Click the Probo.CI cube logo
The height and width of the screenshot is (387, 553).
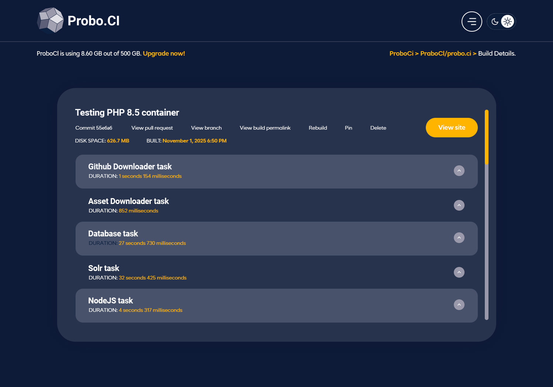(x=51, y=21)
